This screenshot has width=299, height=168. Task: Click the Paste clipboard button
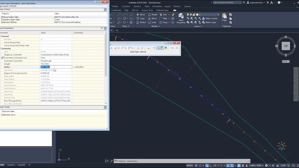coord(224,17)
